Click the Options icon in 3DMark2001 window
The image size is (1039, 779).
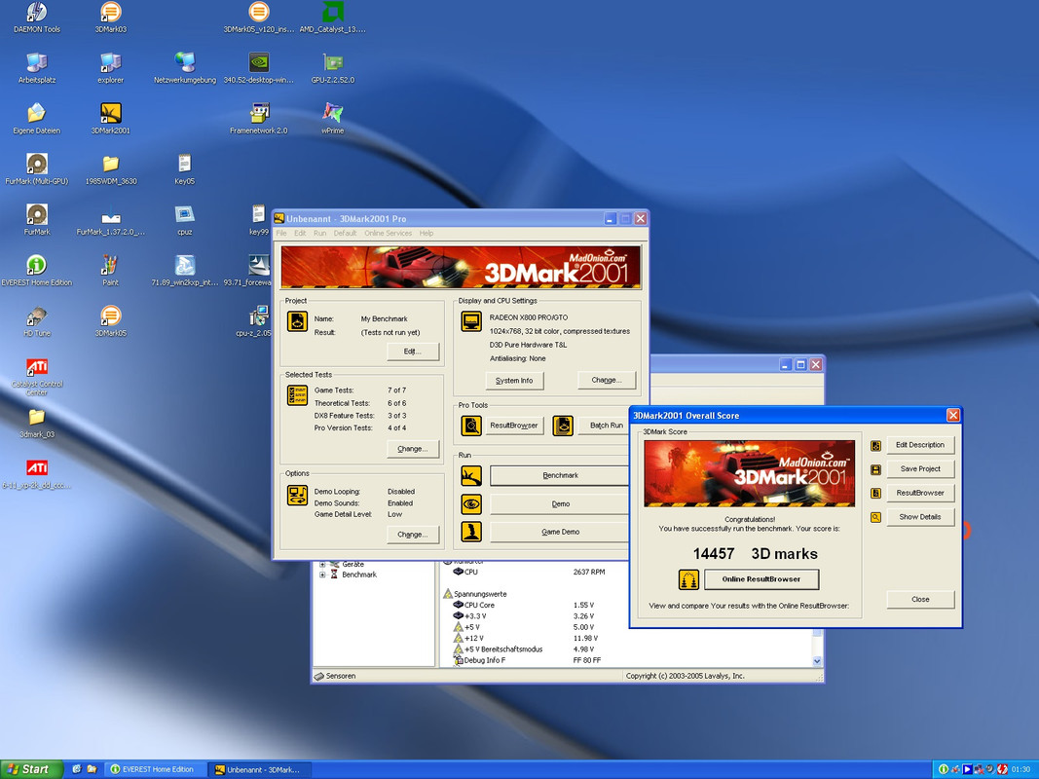[x=297, y=495]
